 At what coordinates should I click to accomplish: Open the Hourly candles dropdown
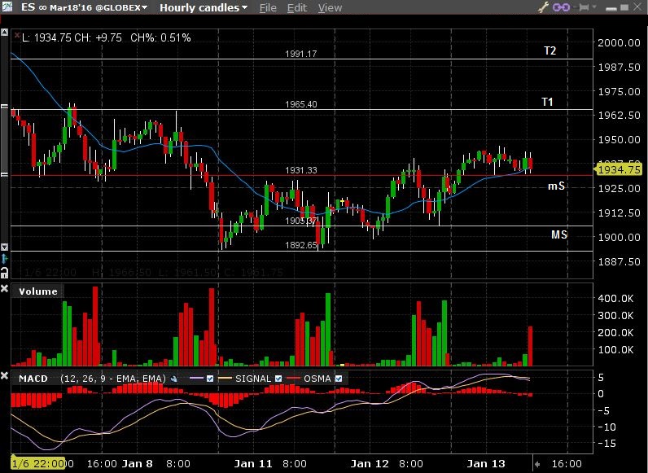204,7
